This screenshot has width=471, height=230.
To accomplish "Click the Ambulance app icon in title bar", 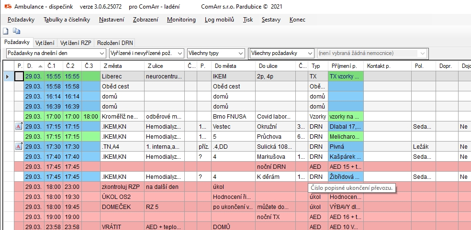I will [x=8, y=7].
